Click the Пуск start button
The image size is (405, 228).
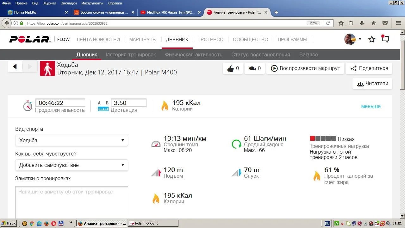click(9, 223)
